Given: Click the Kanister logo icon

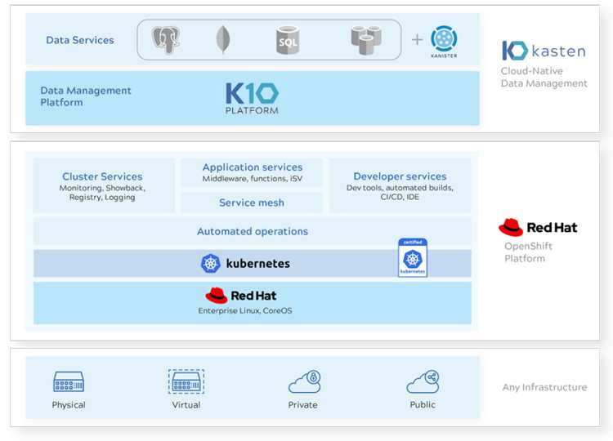Looking at the screenshot, I should 444,40.
